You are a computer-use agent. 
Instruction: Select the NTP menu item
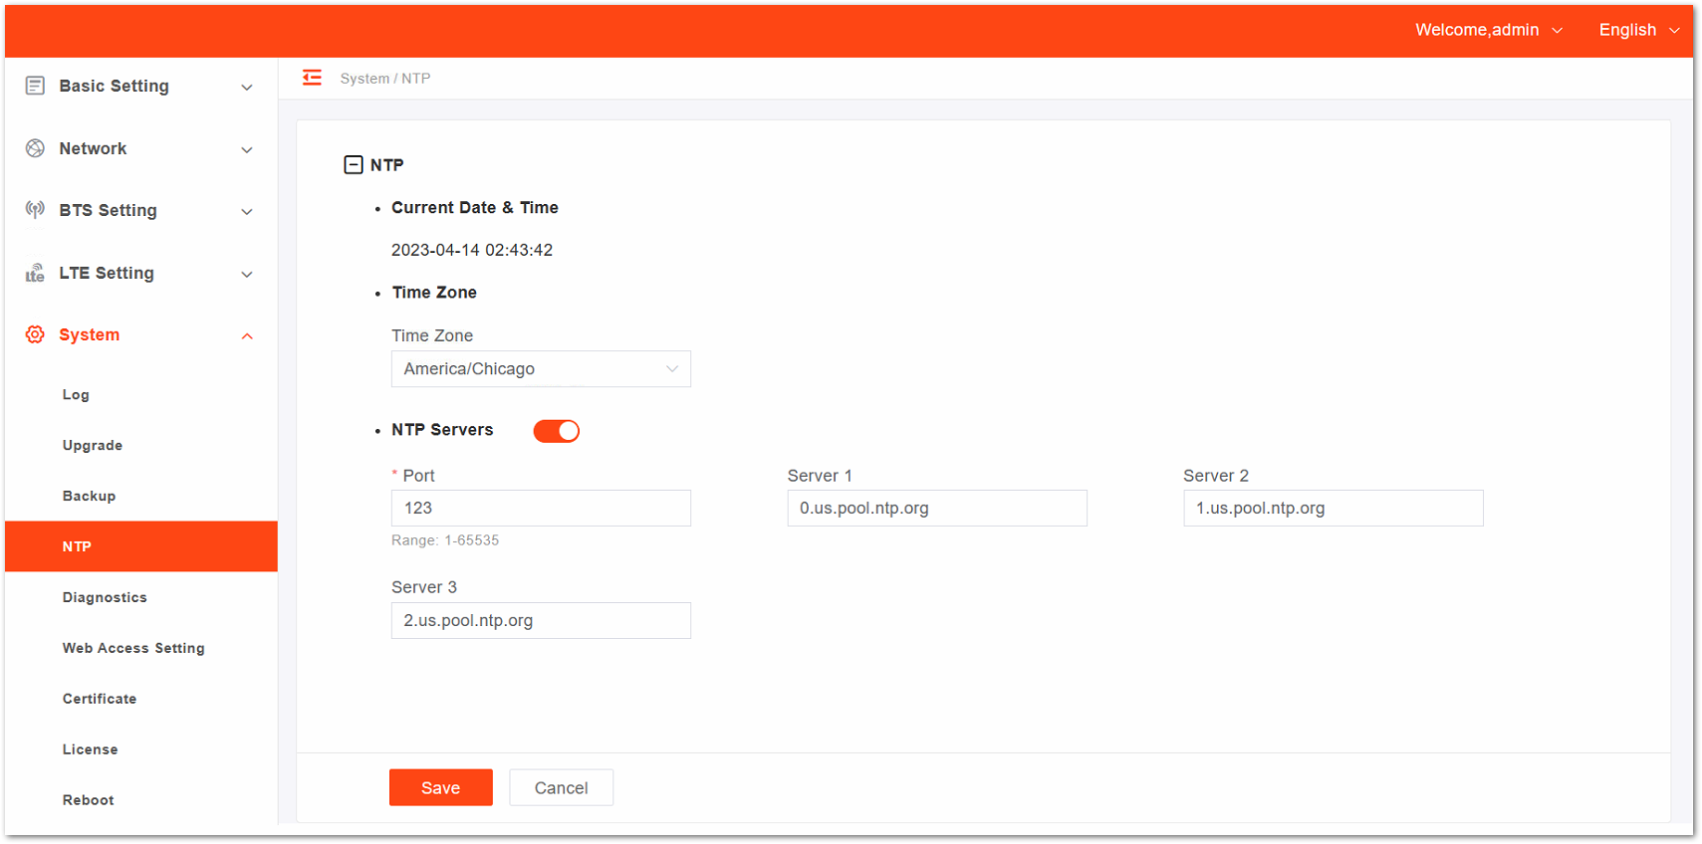pyautogui.click(x=141, y=546)
